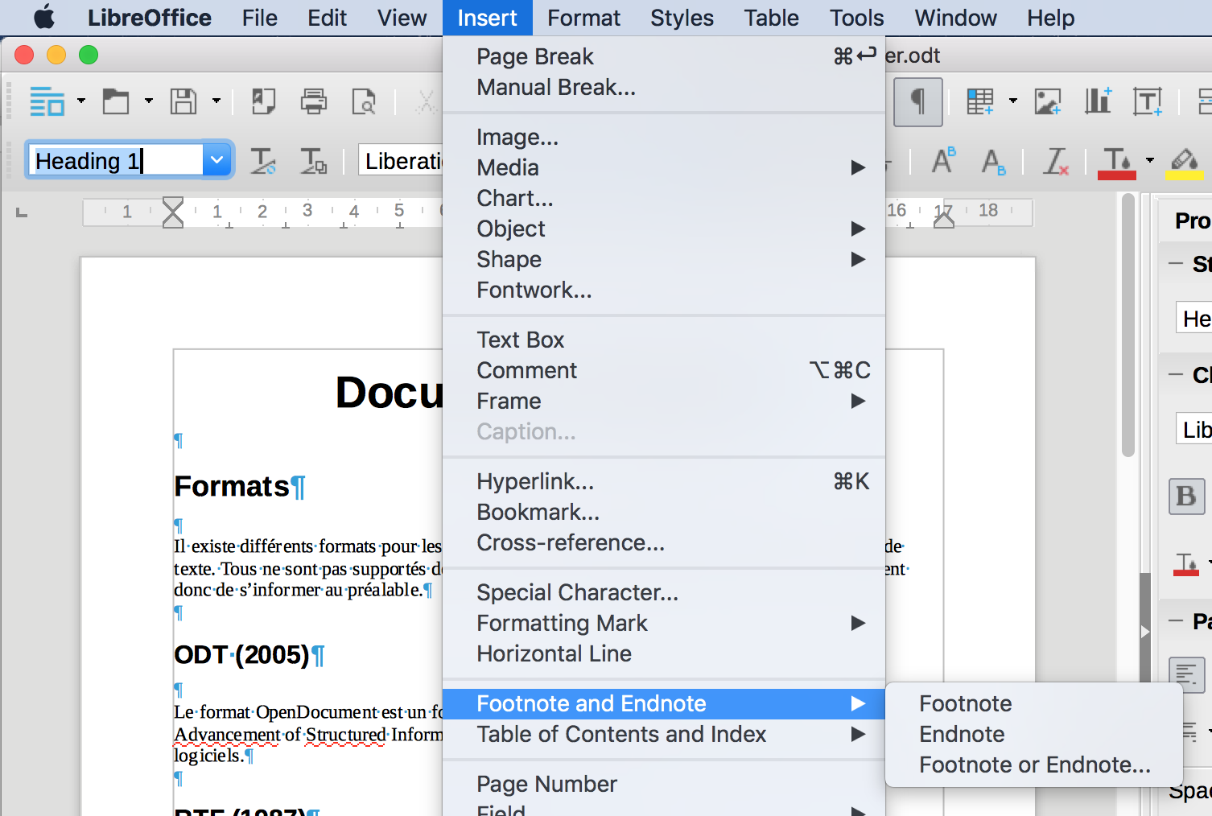
Task: Click the Insert Text Box icon
Action: (1148, 101)
